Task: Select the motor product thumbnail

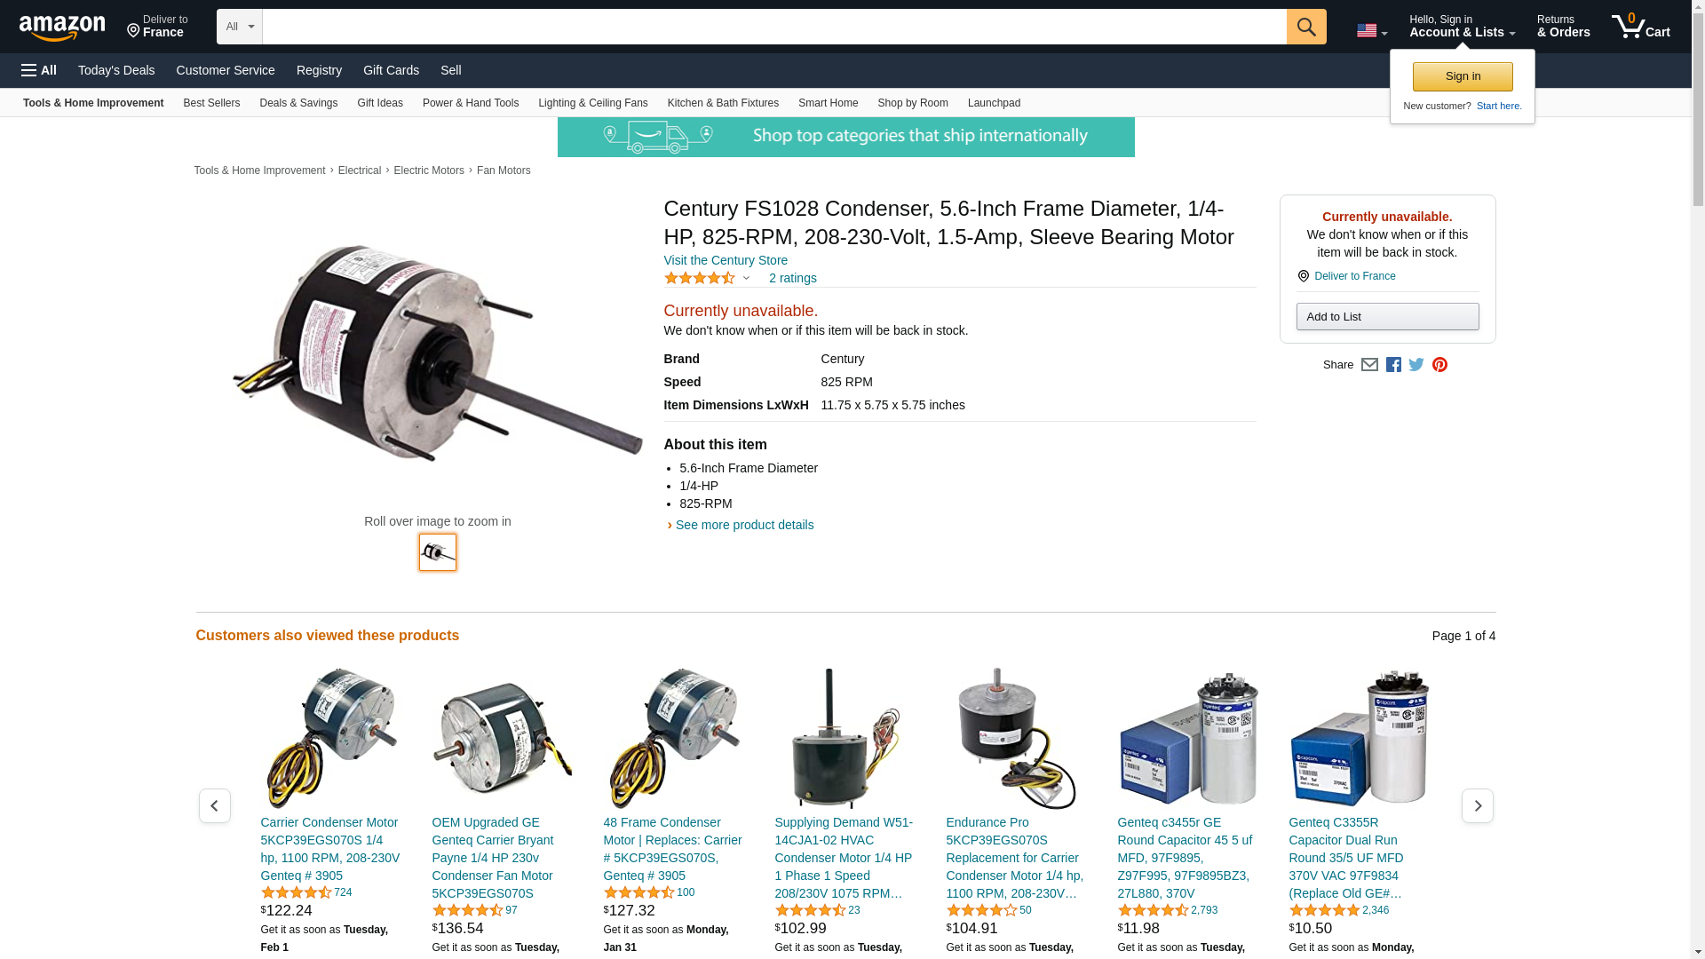Action: [x=438, y=552]
